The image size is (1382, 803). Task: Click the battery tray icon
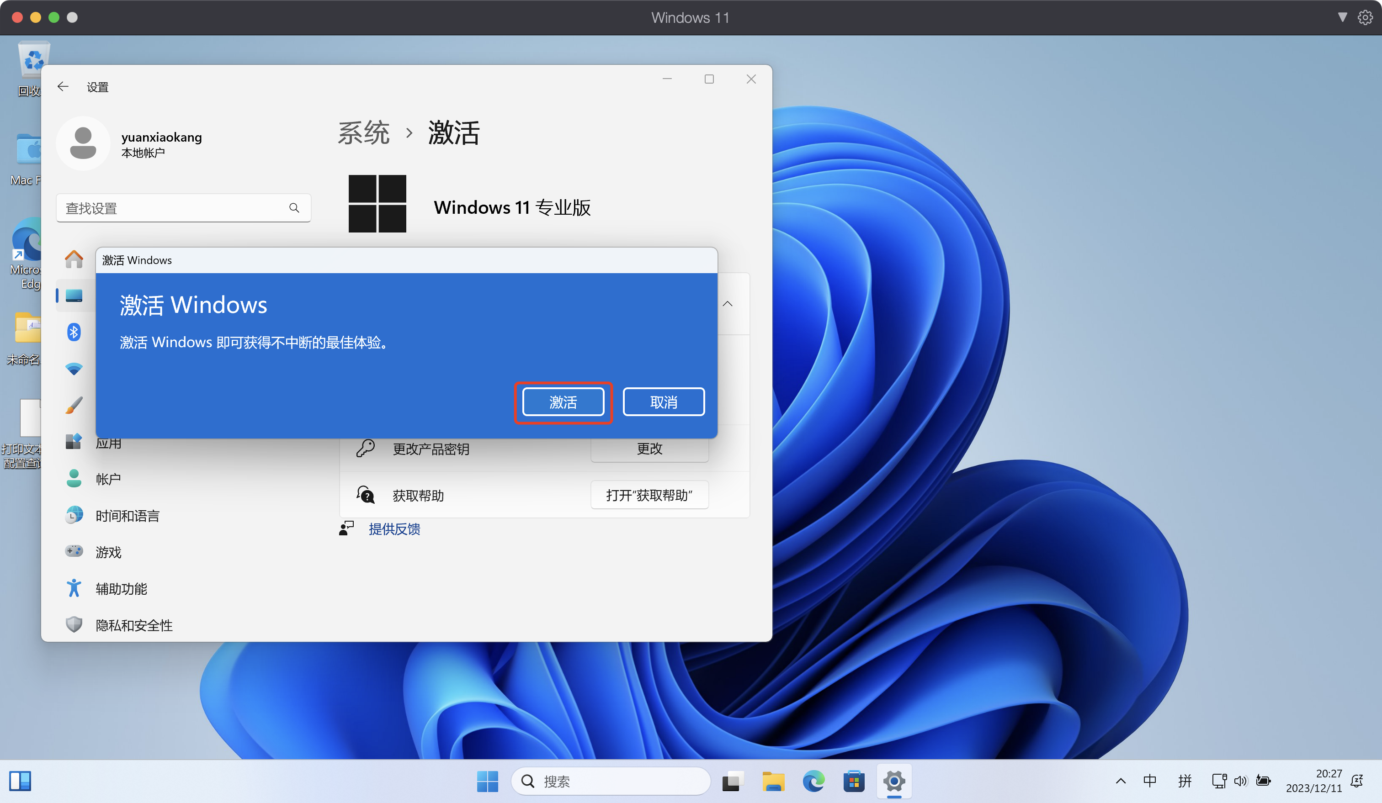point(1264,781)
